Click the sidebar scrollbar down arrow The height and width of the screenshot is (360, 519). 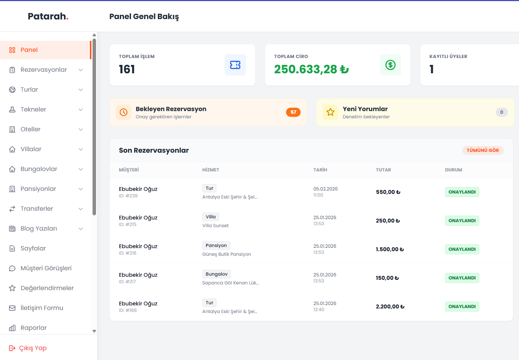coord(94,331)
